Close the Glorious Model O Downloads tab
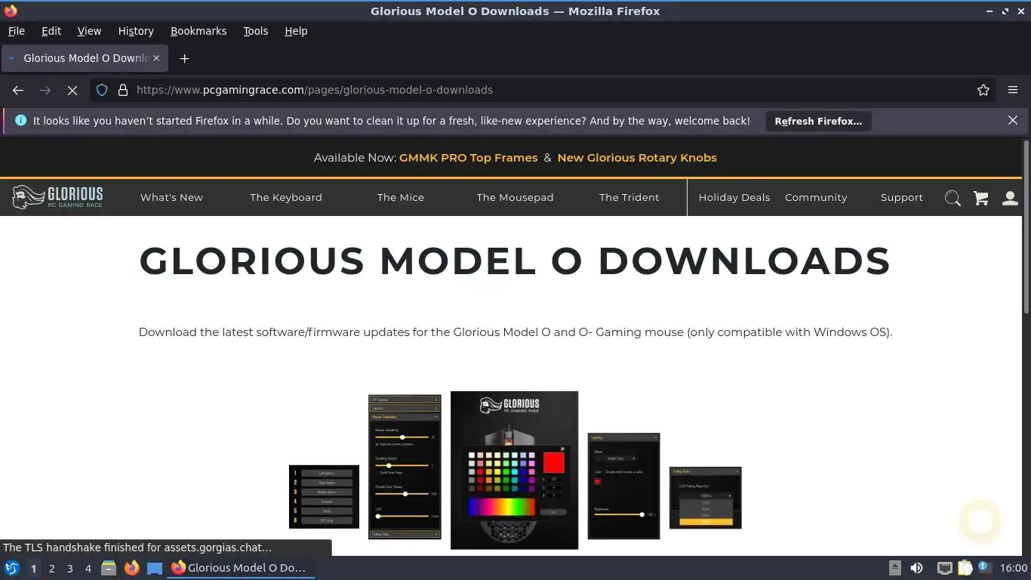The width and height of the screenshot is (1031, 580). (x=156, y=58)
